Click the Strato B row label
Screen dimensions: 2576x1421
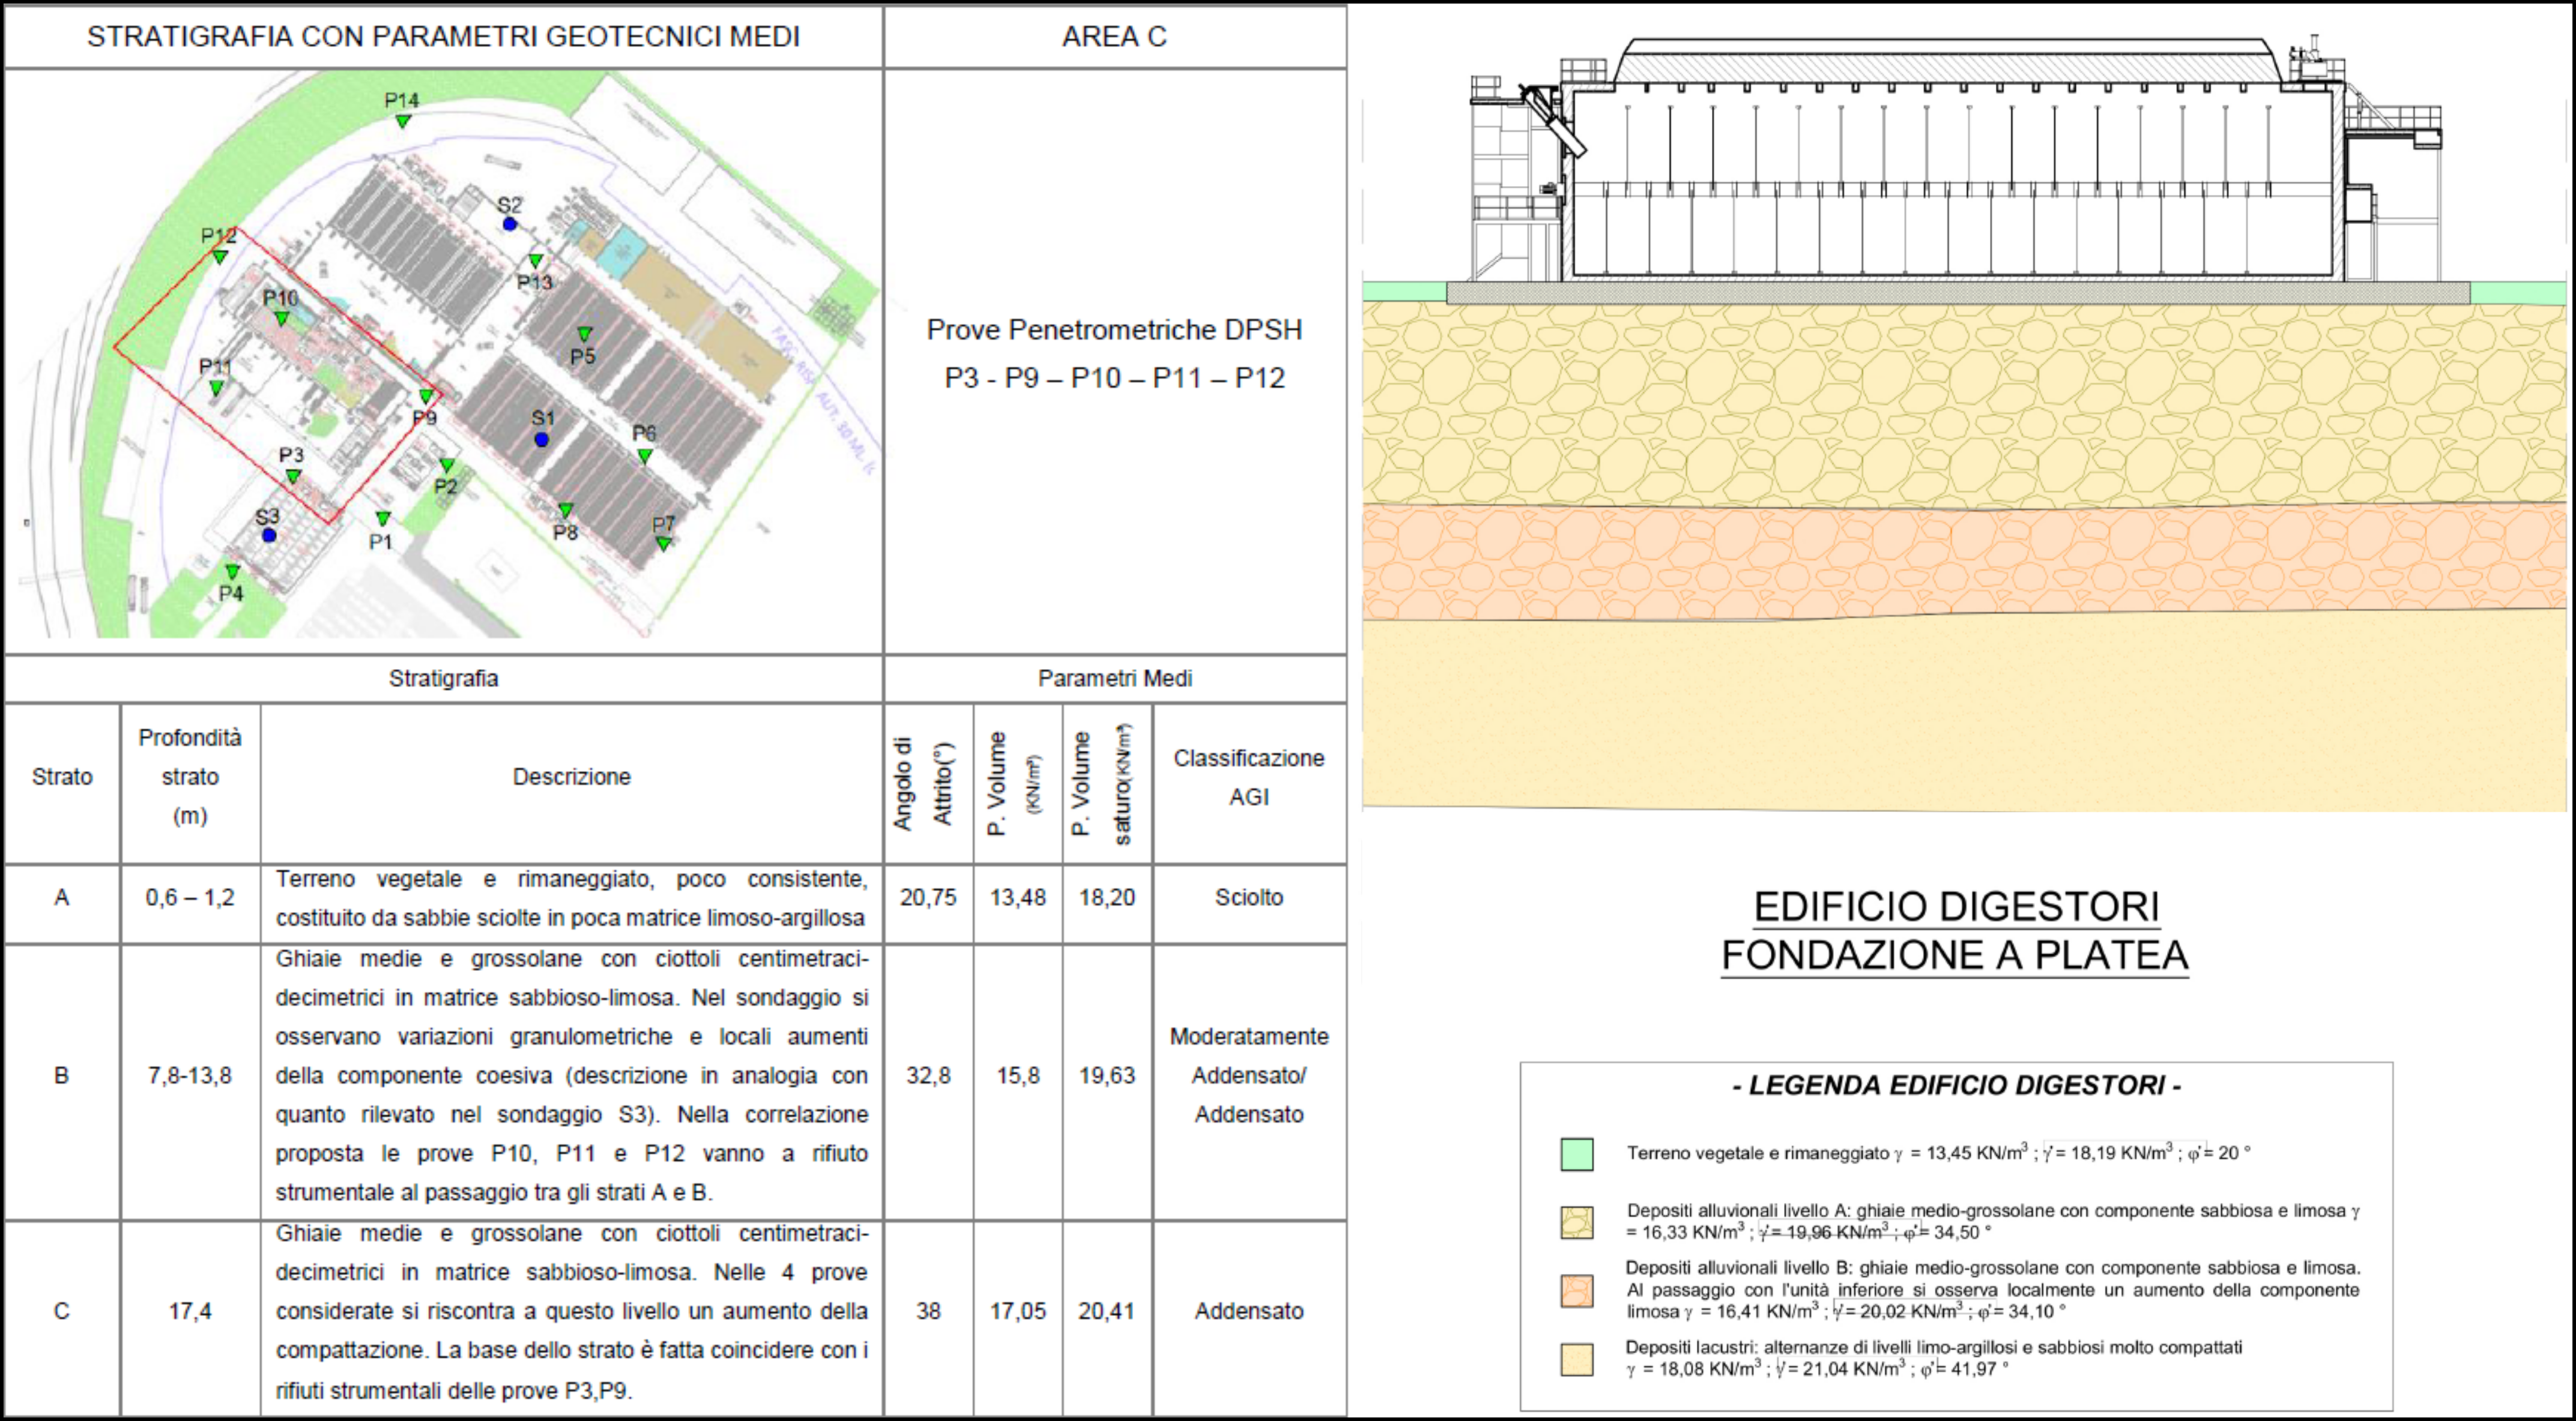[x=62, y=1075]
